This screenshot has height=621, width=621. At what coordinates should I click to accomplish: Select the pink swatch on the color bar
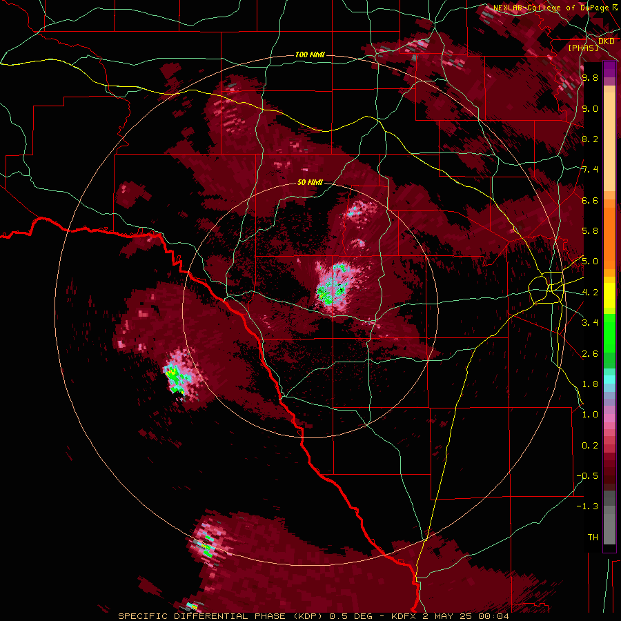click(x=609, y=418)
